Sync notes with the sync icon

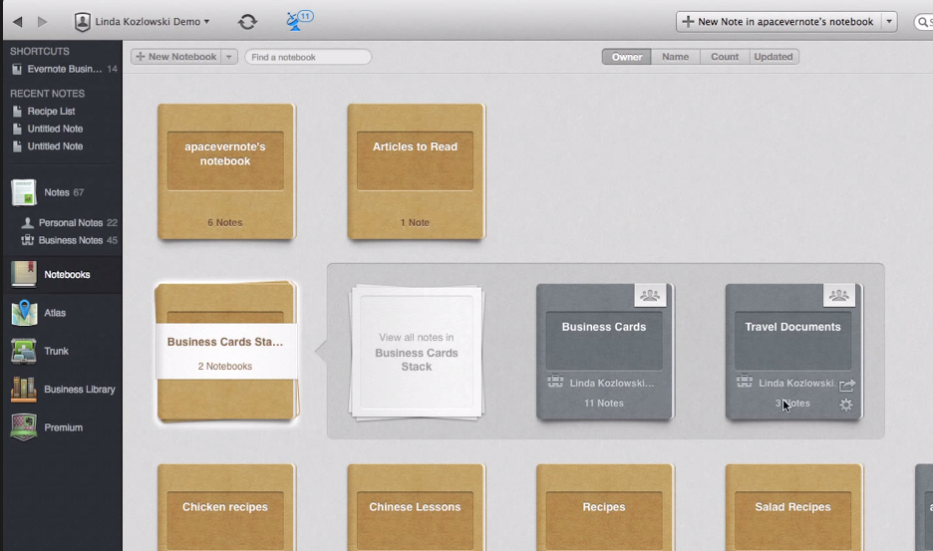click(x=247, y=22)
